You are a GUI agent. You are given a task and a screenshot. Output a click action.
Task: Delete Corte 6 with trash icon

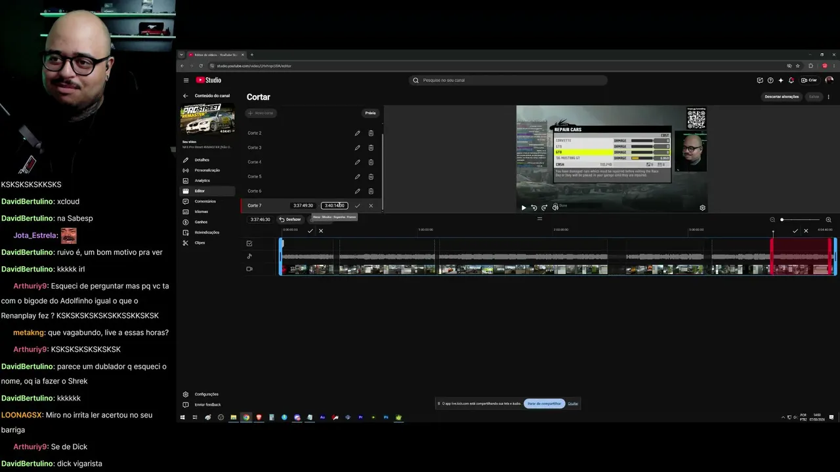(x=371, y=191)
